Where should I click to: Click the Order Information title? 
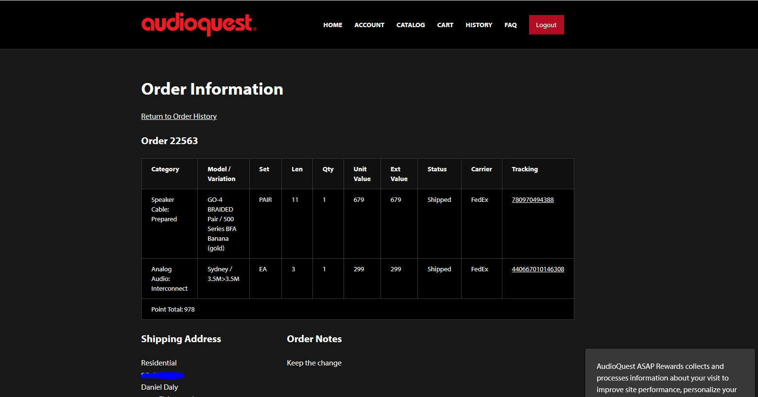click(x=212, y=89)
